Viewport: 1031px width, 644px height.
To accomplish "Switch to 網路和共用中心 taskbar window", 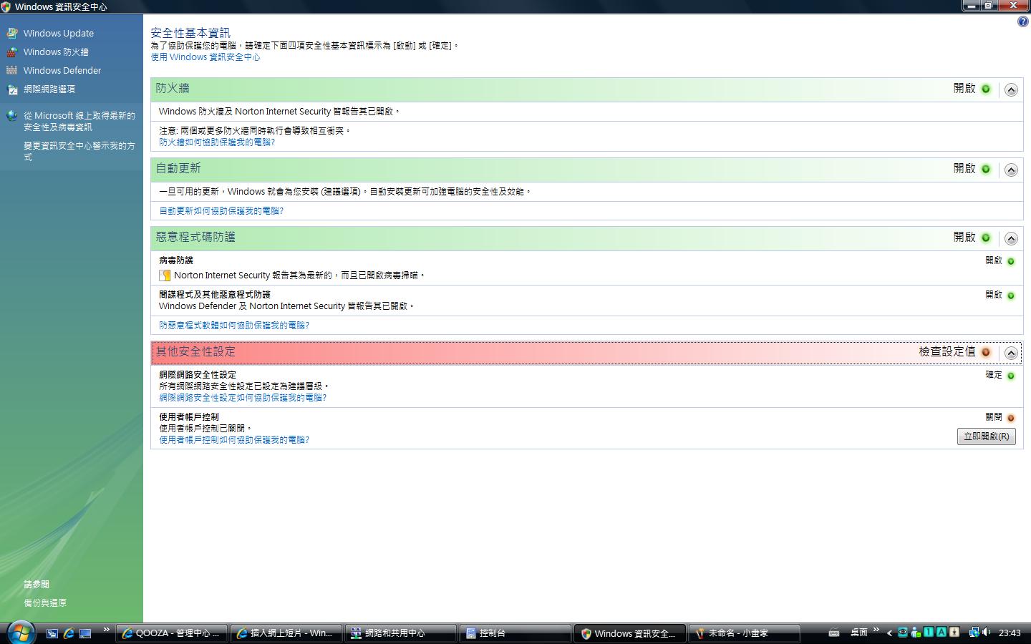I will pyautogui.click(x=400, y=633).
